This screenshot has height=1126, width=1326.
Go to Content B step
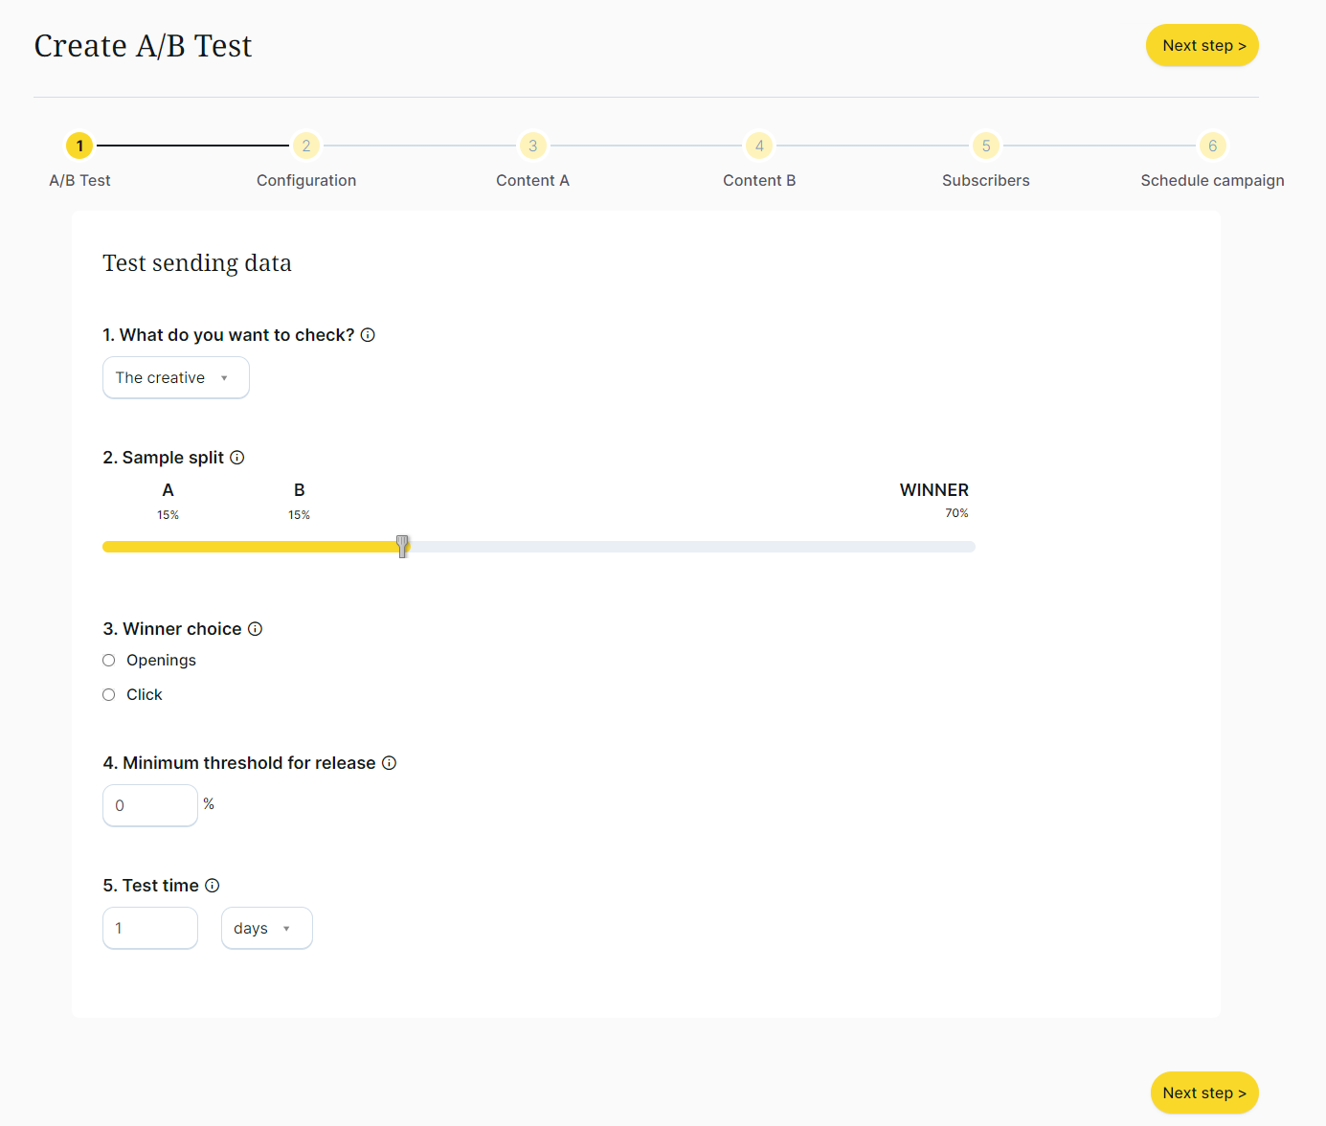[x=759, y=146]
